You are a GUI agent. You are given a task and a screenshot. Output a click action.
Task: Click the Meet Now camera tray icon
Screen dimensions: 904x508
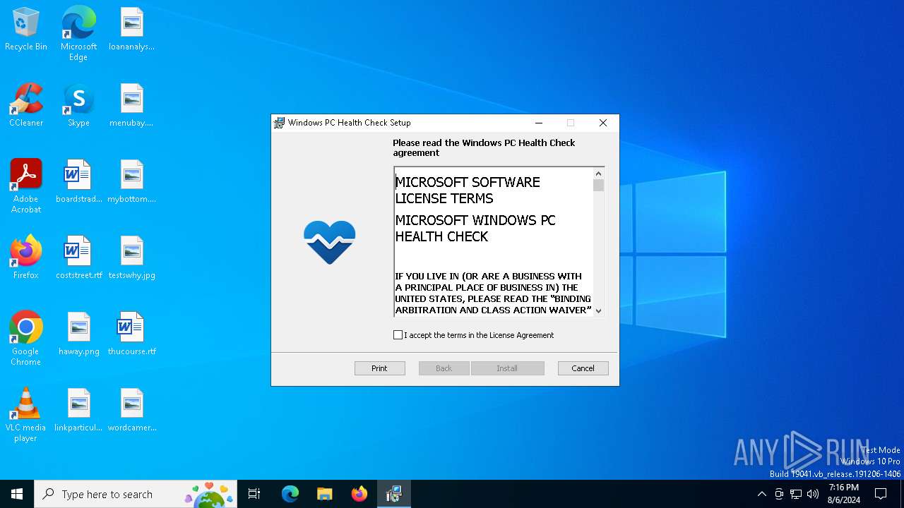click(x=779, y=494)
